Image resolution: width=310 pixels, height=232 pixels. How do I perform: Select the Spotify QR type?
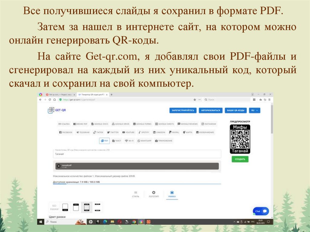144,132
